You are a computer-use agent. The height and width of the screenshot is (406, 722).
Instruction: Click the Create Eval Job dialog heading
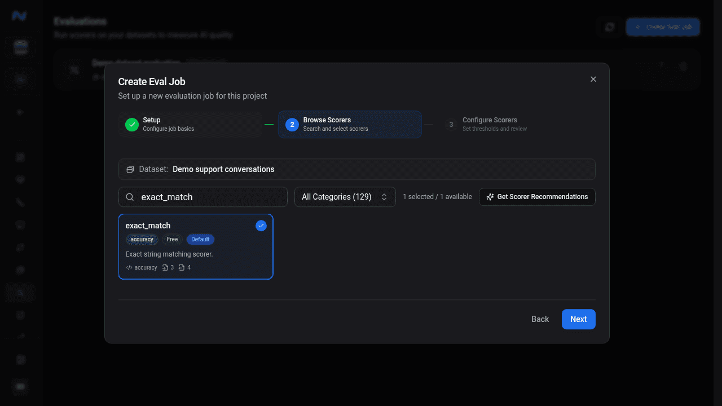152,82
